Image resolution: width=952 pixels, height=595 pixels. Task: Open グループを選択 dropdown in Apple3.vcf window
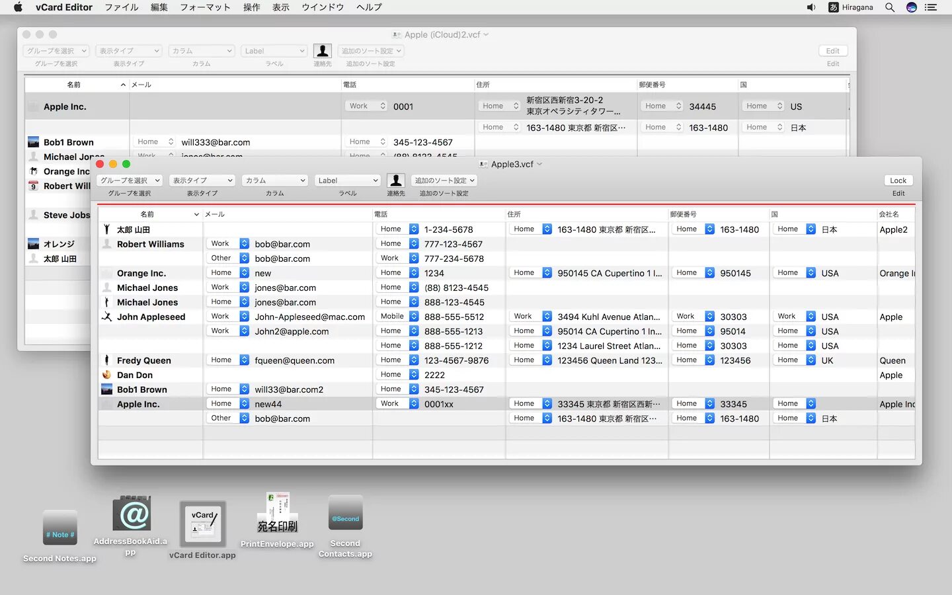point(130,180)
